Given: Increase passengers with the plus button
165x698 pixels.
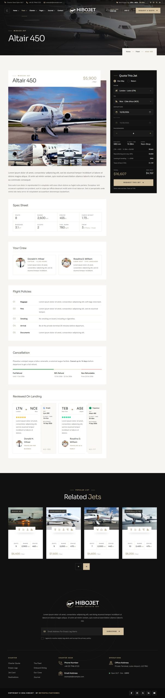Looking at the screenshot, I should pyautogui.click(x=150, y=133).
